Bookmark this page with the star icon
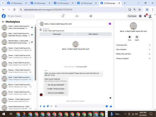The width and height of the screenshot is (156, 117). [x=139, y=10]
